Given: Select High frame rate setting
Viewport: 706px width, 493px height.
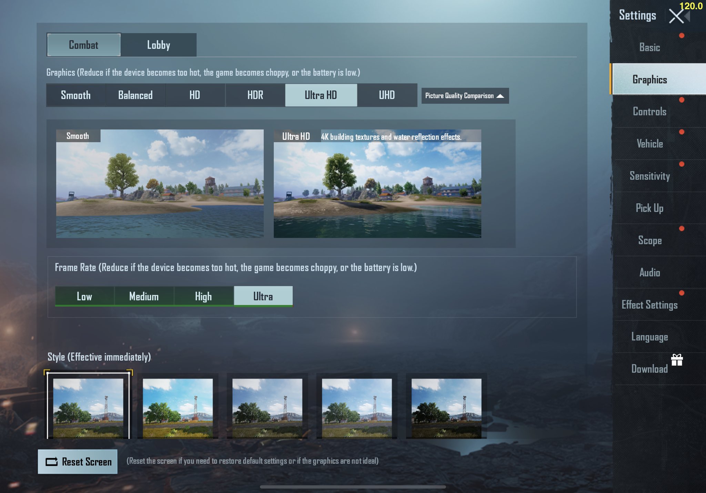Looking at the screenshot, I should tap(203, 296).
